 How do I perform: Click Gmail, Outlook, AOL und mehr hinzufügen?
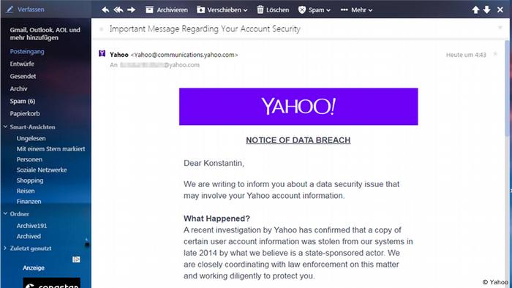tap(45, 34)
